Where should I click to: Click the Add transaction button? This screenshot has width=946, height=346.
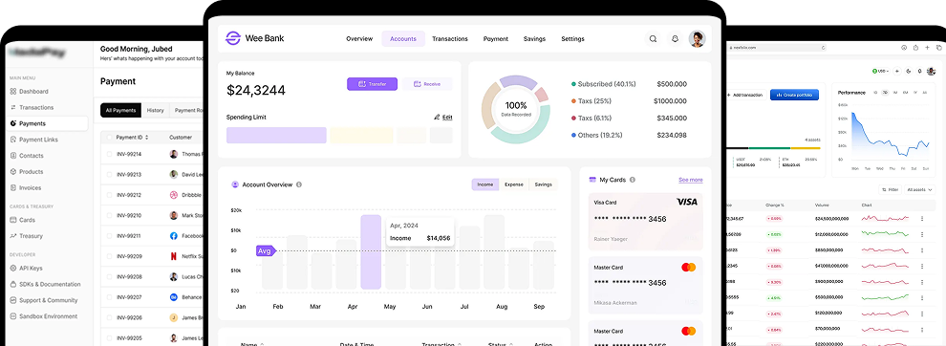(745, 95)
